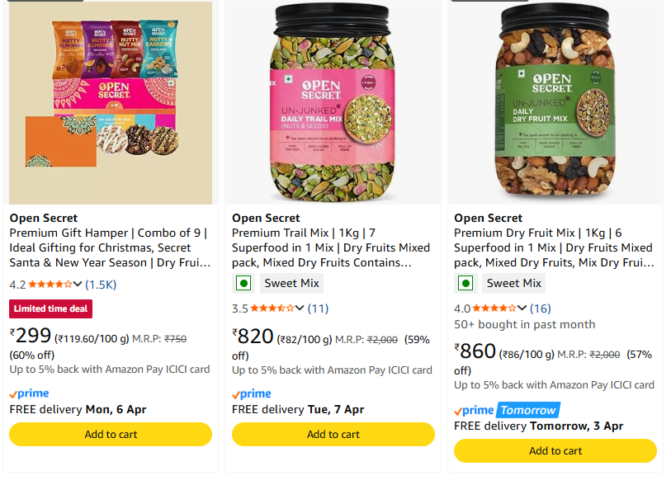
Task: Expand rating chevron on the Trail Mix
Action: 300,308
